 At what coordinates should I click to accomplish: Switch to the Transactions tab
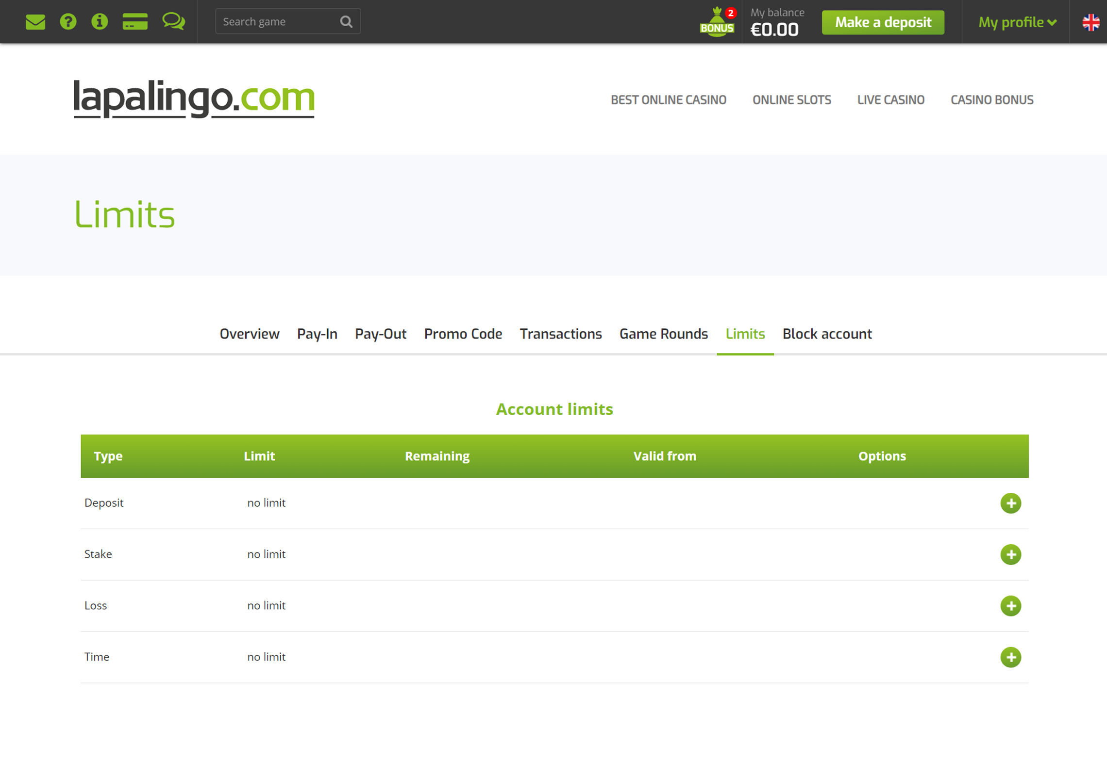(x=560, y=334)
